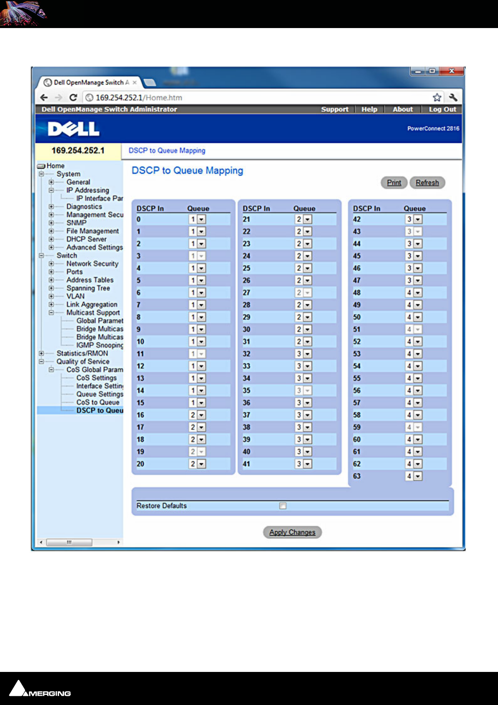Open Queue dropdown for DSCP 0
This screenshot has width=498, height=705.
[x=198, y=219]
